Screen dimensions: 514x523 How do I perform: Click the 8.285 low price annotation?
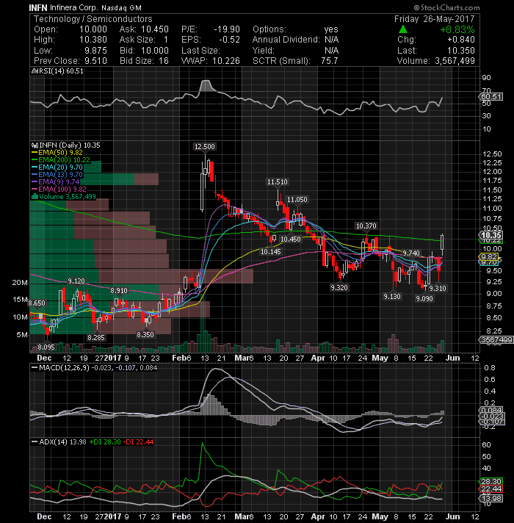point(96,338)
